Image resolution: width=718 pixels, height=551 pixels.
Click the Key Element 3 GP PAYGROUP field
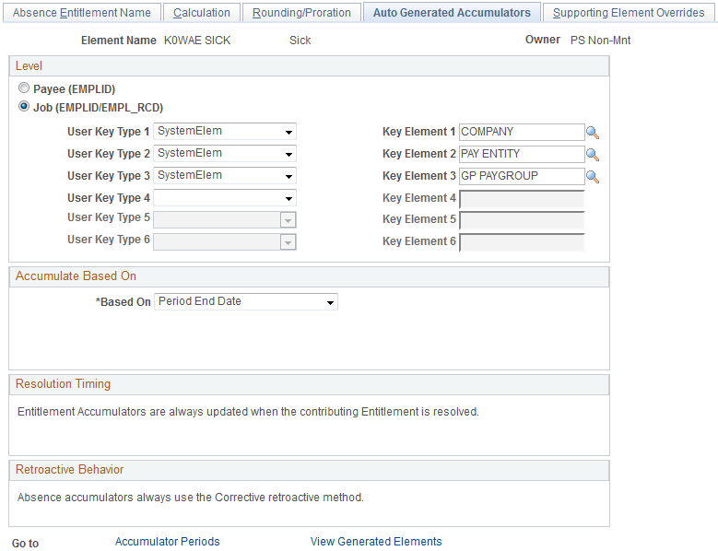click(522, 176)
